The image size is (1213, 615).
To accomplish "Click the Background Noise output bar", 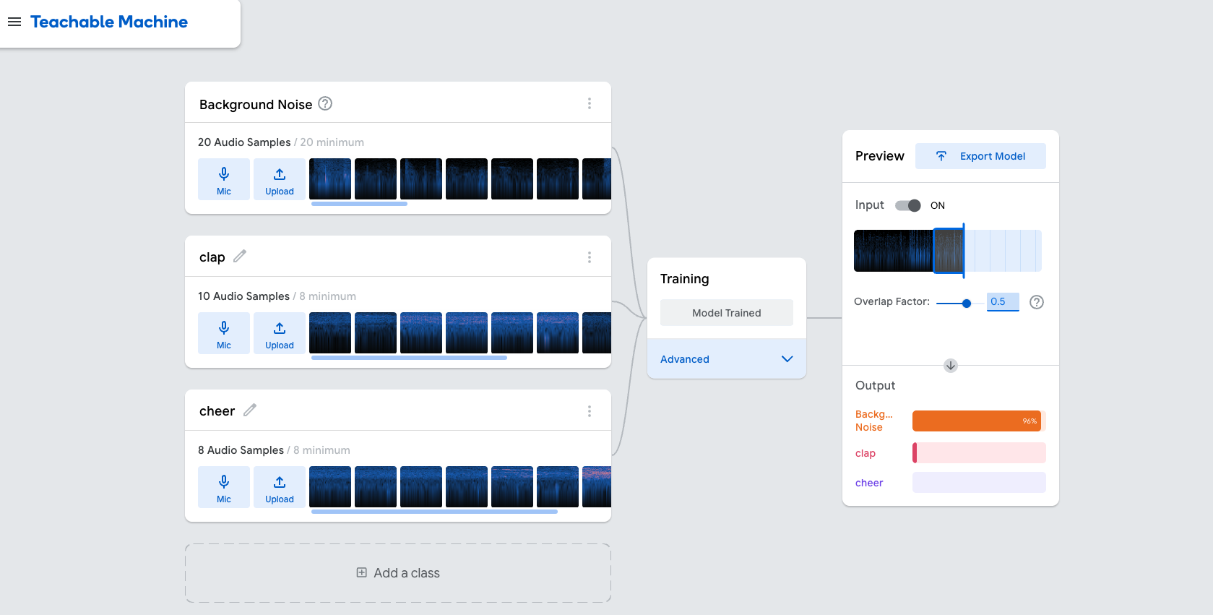I will point(979,421).
